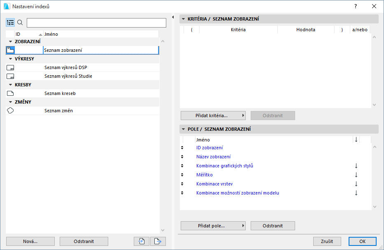Open the Přidat pole popup

213,225
